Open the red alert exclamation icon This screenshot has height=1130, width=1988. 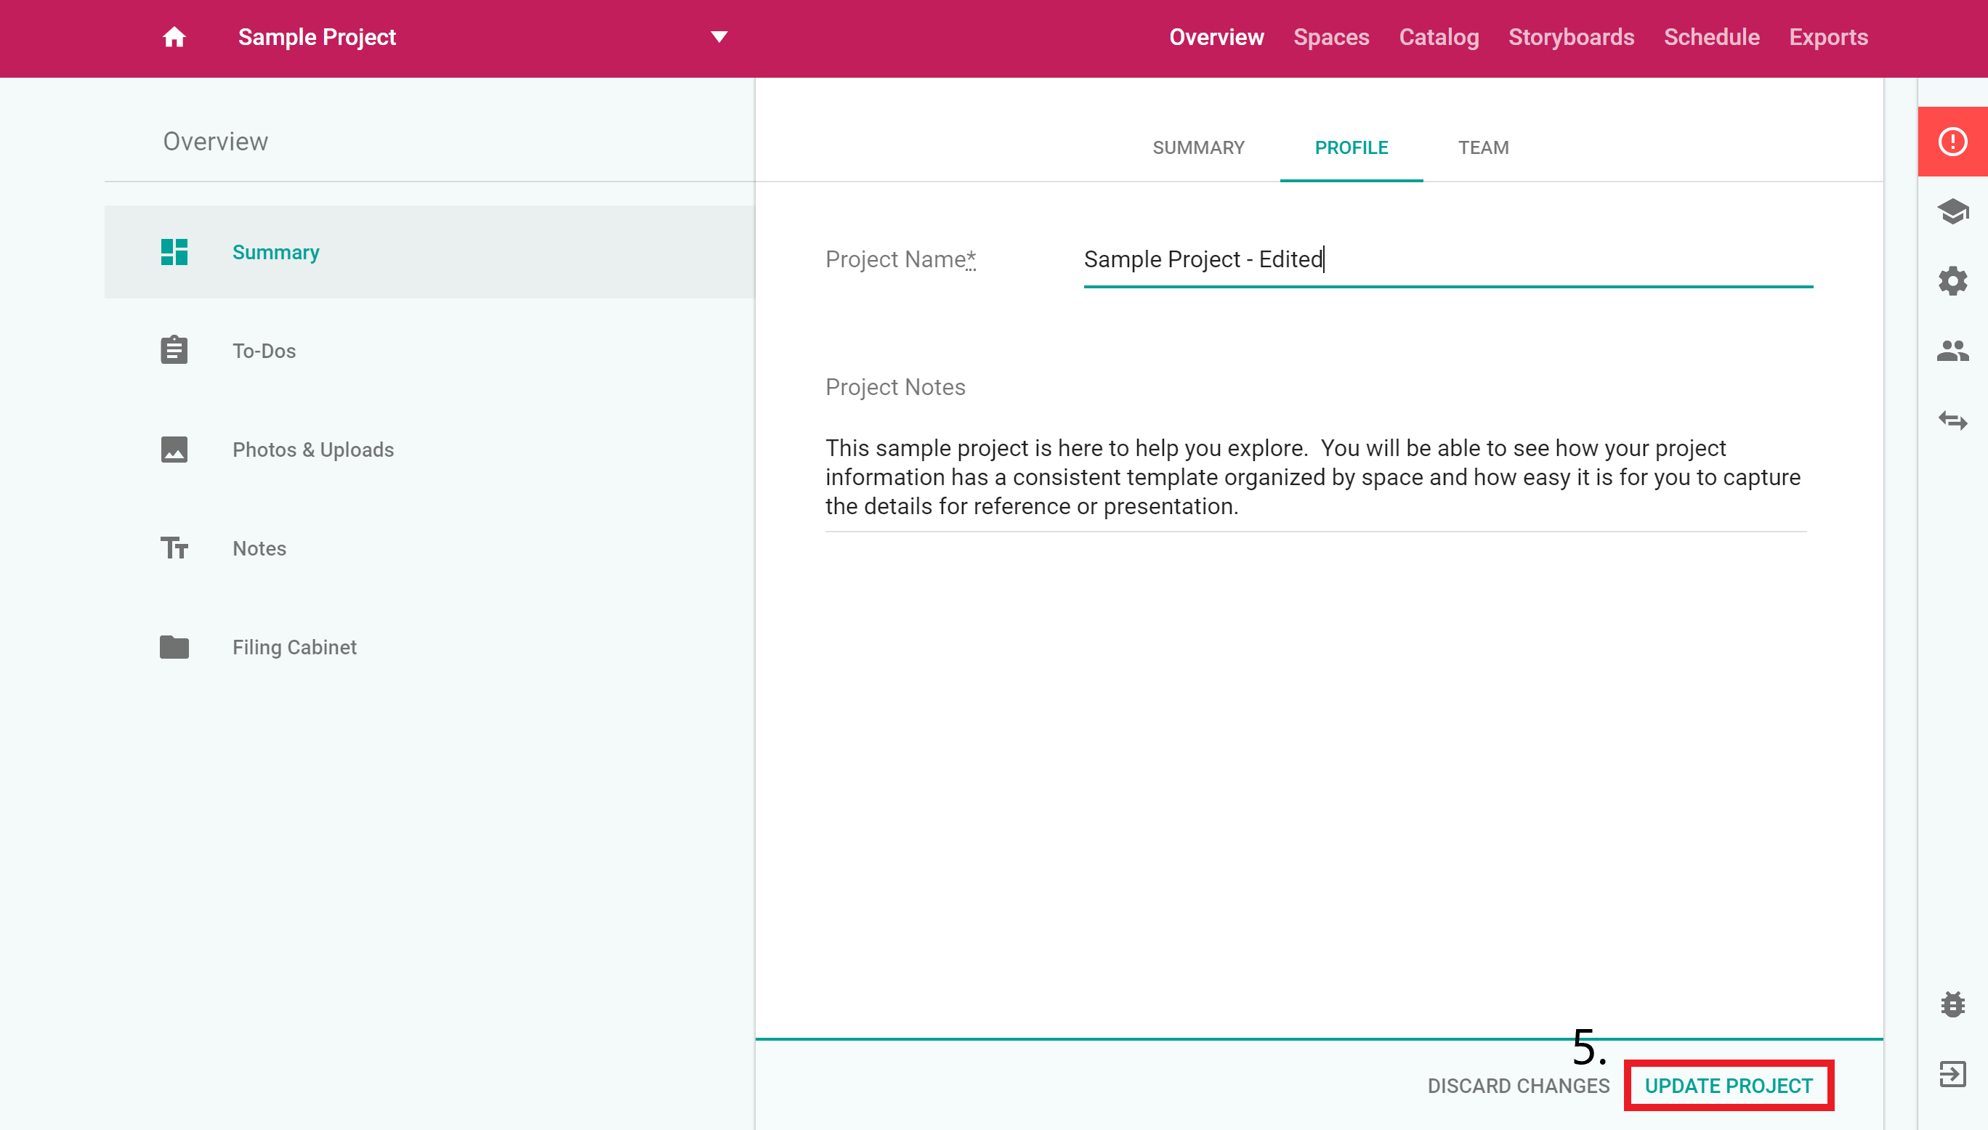tap(1952, 141)
